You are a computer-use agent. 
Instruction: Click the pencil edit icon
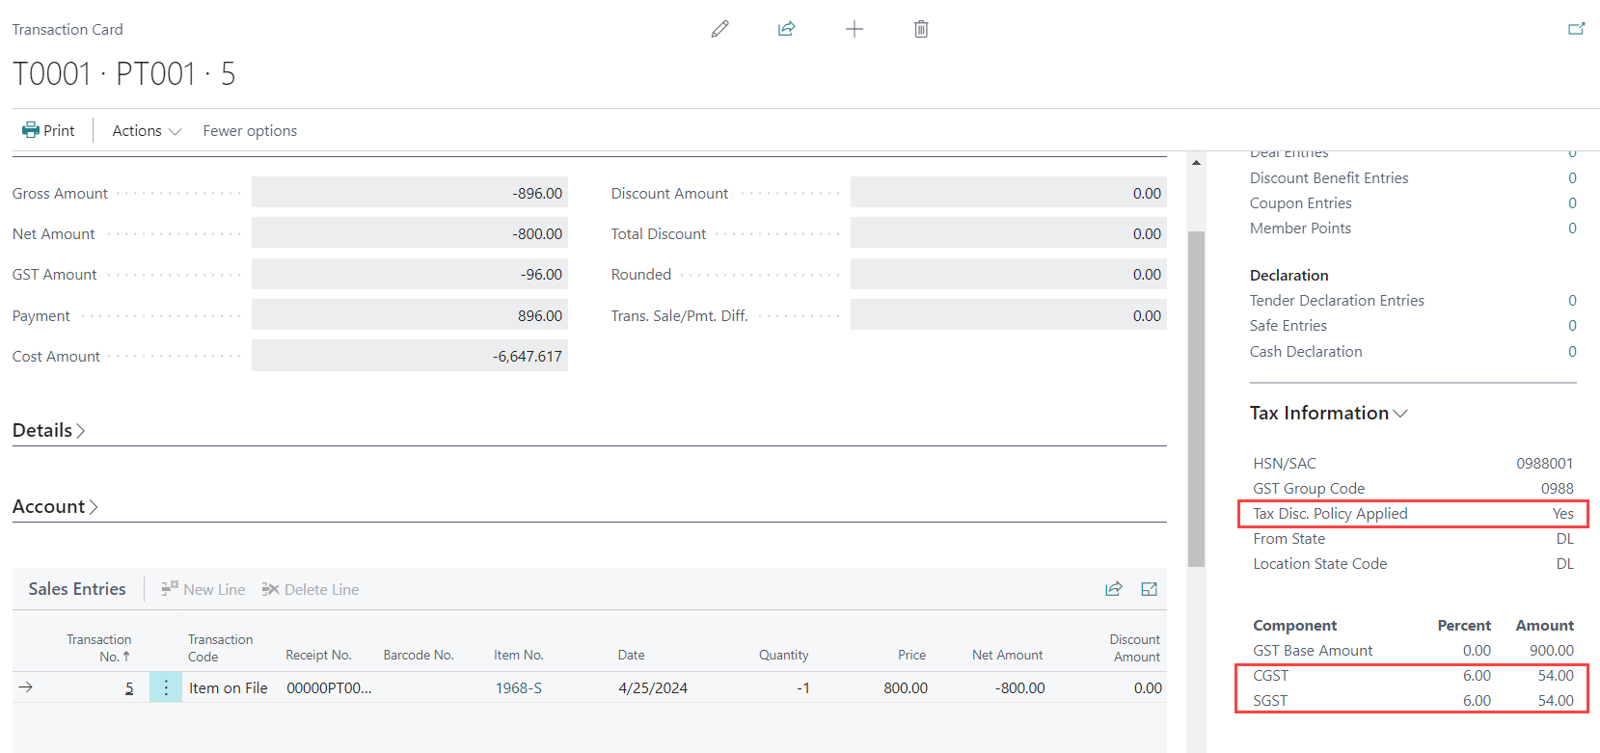[x=719, y=29]
